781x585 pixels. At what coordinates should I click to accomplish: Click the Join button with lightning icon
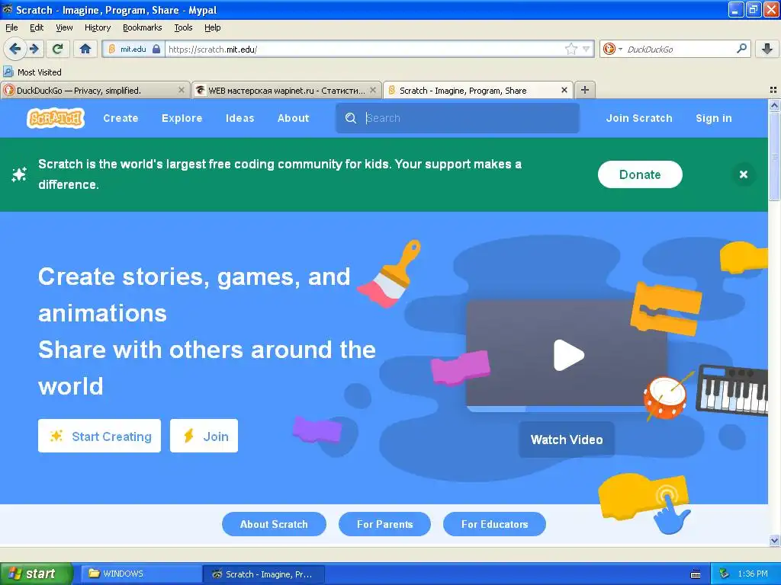coord(204,436)
